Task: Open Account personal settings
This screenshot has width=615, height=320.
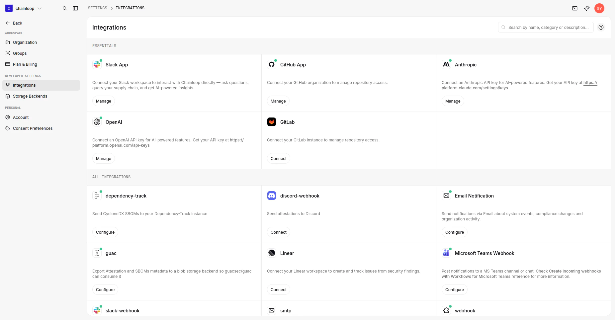Action: [x=41, y=117]
